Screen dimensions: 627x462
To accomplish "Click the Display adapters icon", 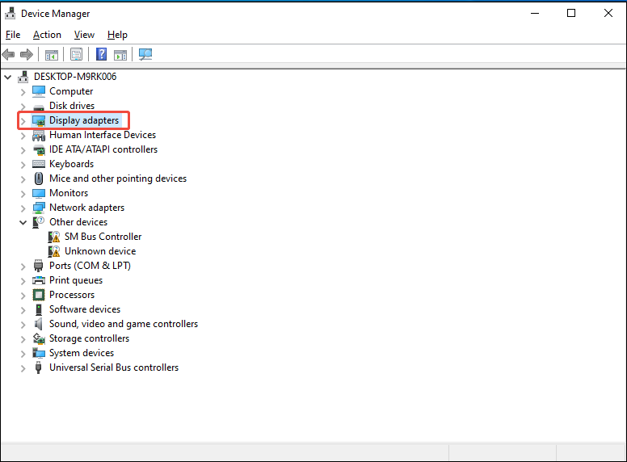I will pos(39,120).
